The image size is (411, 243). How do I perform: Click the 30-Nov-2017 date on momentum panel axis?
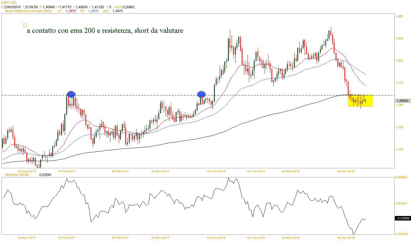coord(160,238)
